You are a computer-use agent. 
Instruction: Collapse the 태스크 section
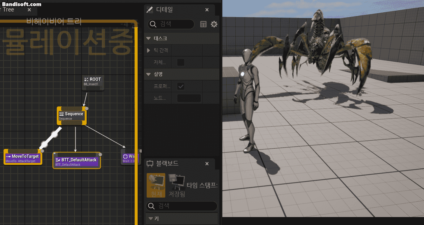tap(148, 39)
